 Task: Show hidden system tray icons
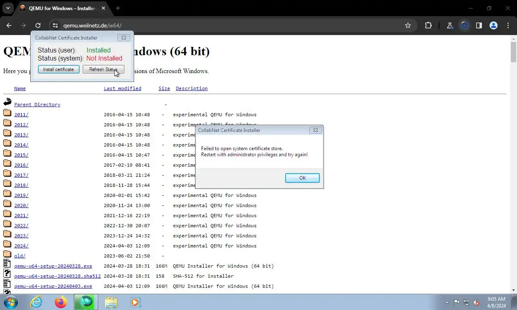(447, 302)
